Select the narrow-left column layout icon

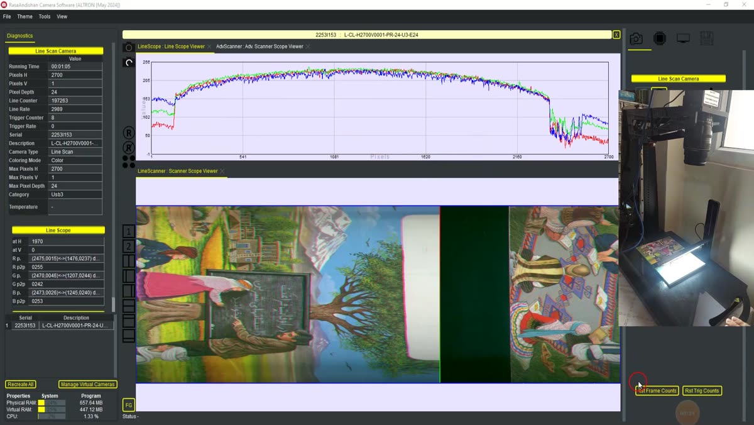click(128, 276)
